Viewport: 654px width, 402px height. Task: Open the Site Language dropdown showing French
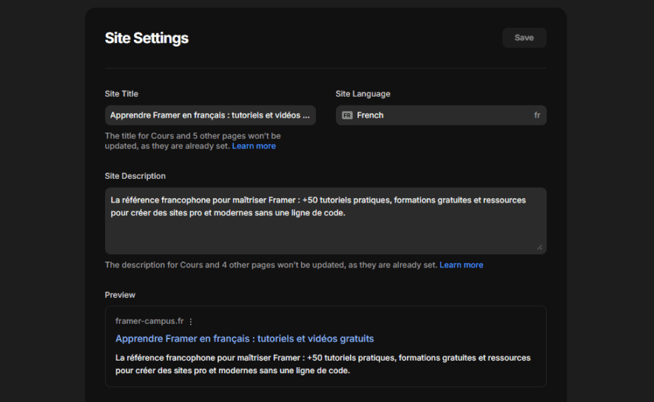(x=441, y=115)
